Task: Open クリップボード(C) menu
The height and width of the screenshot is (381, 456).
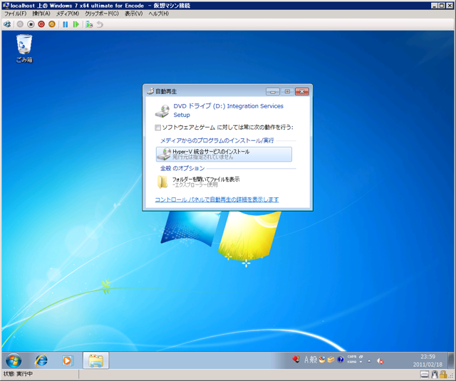Action: (x=102, y=14)
